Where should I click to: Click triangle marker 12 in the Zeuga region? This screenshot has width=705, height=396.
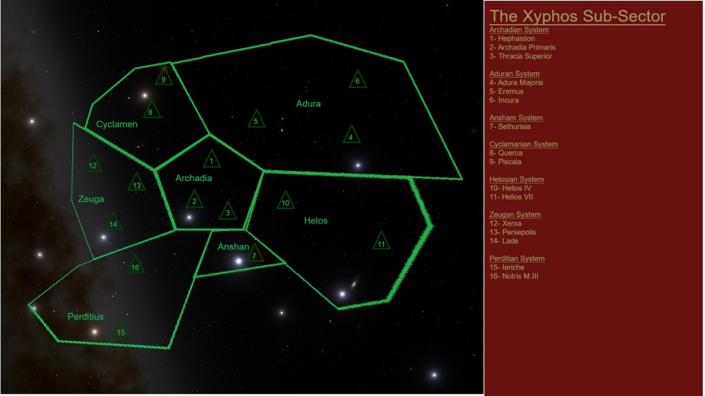point(92,164)
